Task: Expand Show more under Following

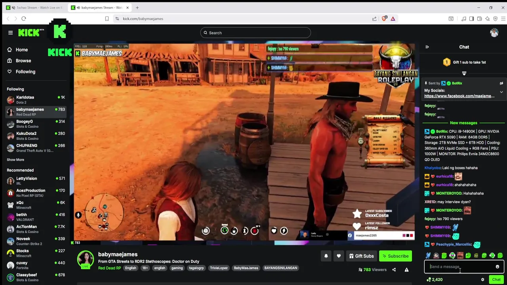Action: coord(15,160)
